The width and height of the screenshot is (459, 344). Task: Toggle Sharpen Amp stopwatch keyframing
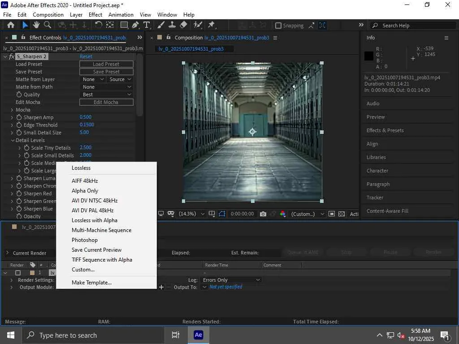tap(19, 117)
